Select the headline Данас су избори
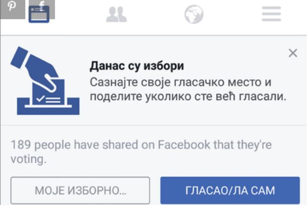 (137, 66)
